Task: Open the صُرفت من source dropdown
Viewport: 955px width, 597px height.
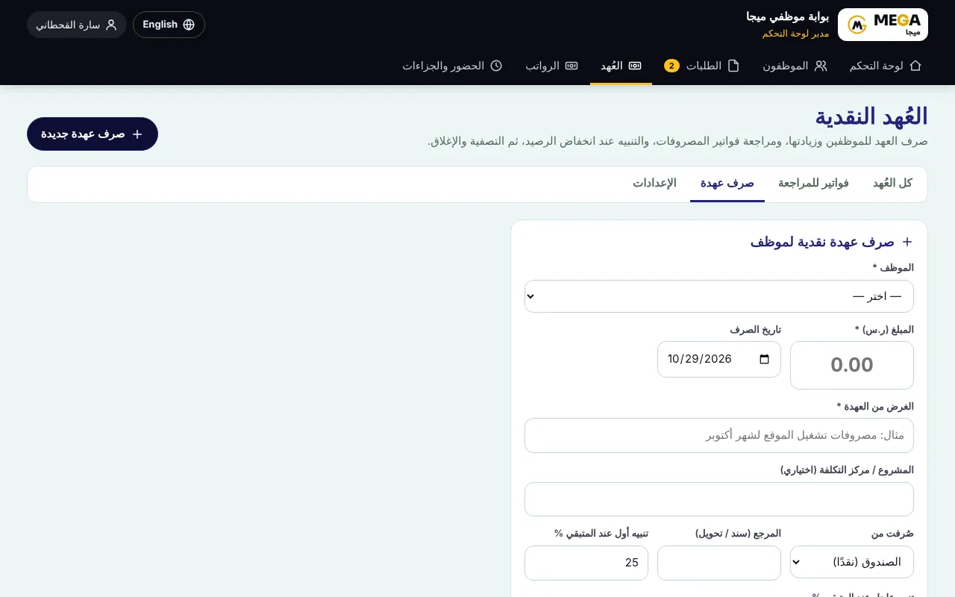Action: pyautogui.click(x=852, y=562)
